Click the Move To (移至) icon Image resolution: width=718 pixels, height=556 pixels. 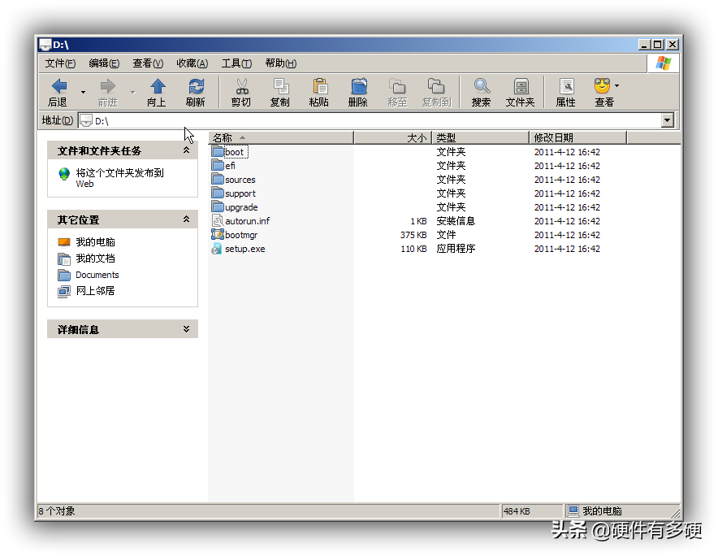pos(397,86)
